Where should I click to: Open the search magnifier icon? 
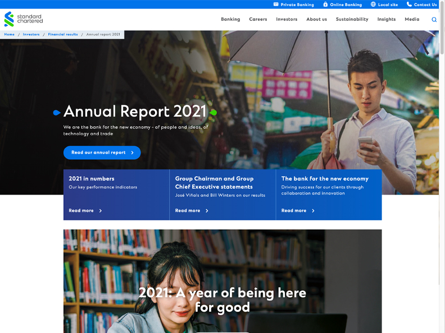tap(434, 20)
